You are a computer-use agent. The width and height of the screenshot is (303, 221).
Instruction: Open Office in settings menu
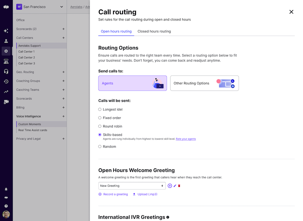(20, 20)
